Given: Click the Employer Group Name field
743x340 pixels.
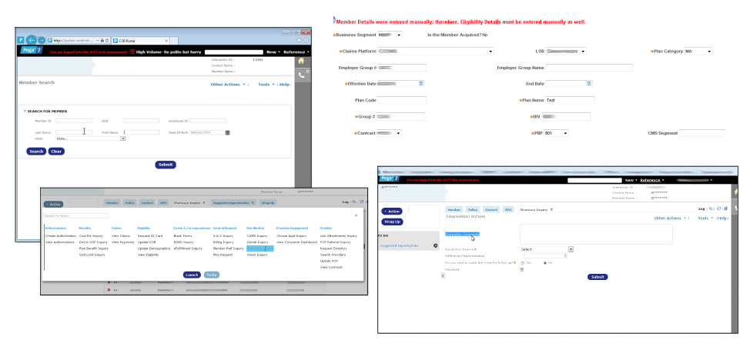Looking at the screenshot, I should point(589,68).
